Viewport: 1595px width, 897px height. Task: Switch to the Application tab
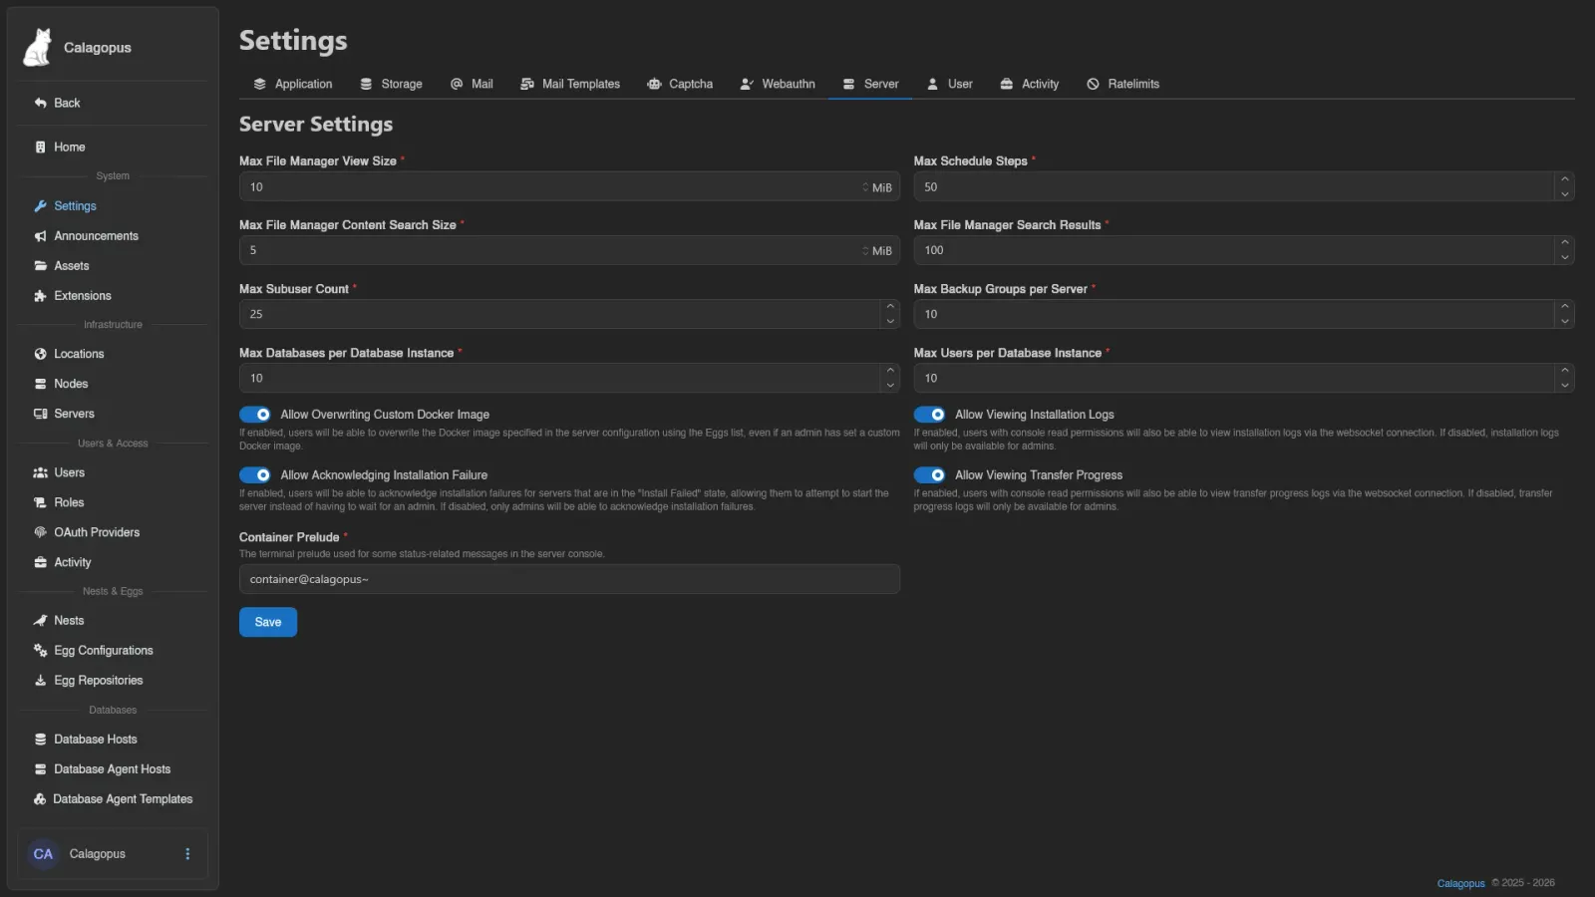coord(293,84)
